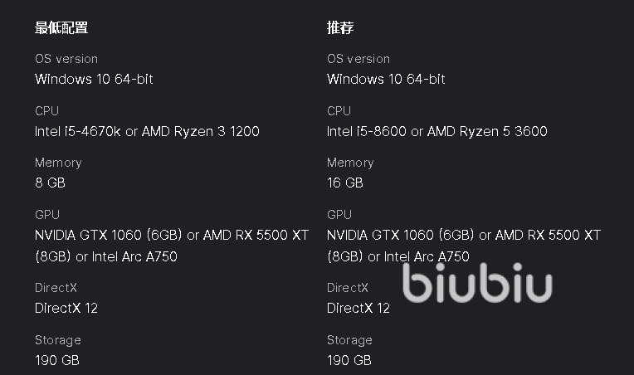Click the DirectX label in 最低配置 column

click(x=56, y=288)
